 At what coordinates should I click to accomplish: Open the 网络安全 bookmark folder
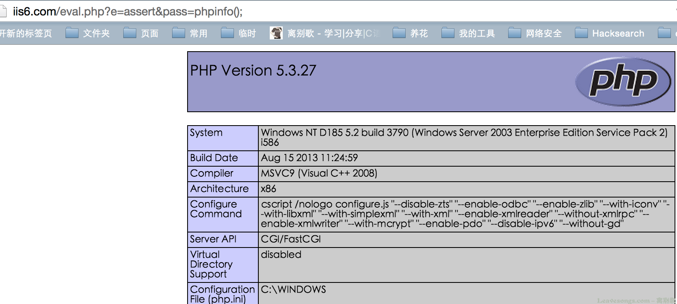535,33
